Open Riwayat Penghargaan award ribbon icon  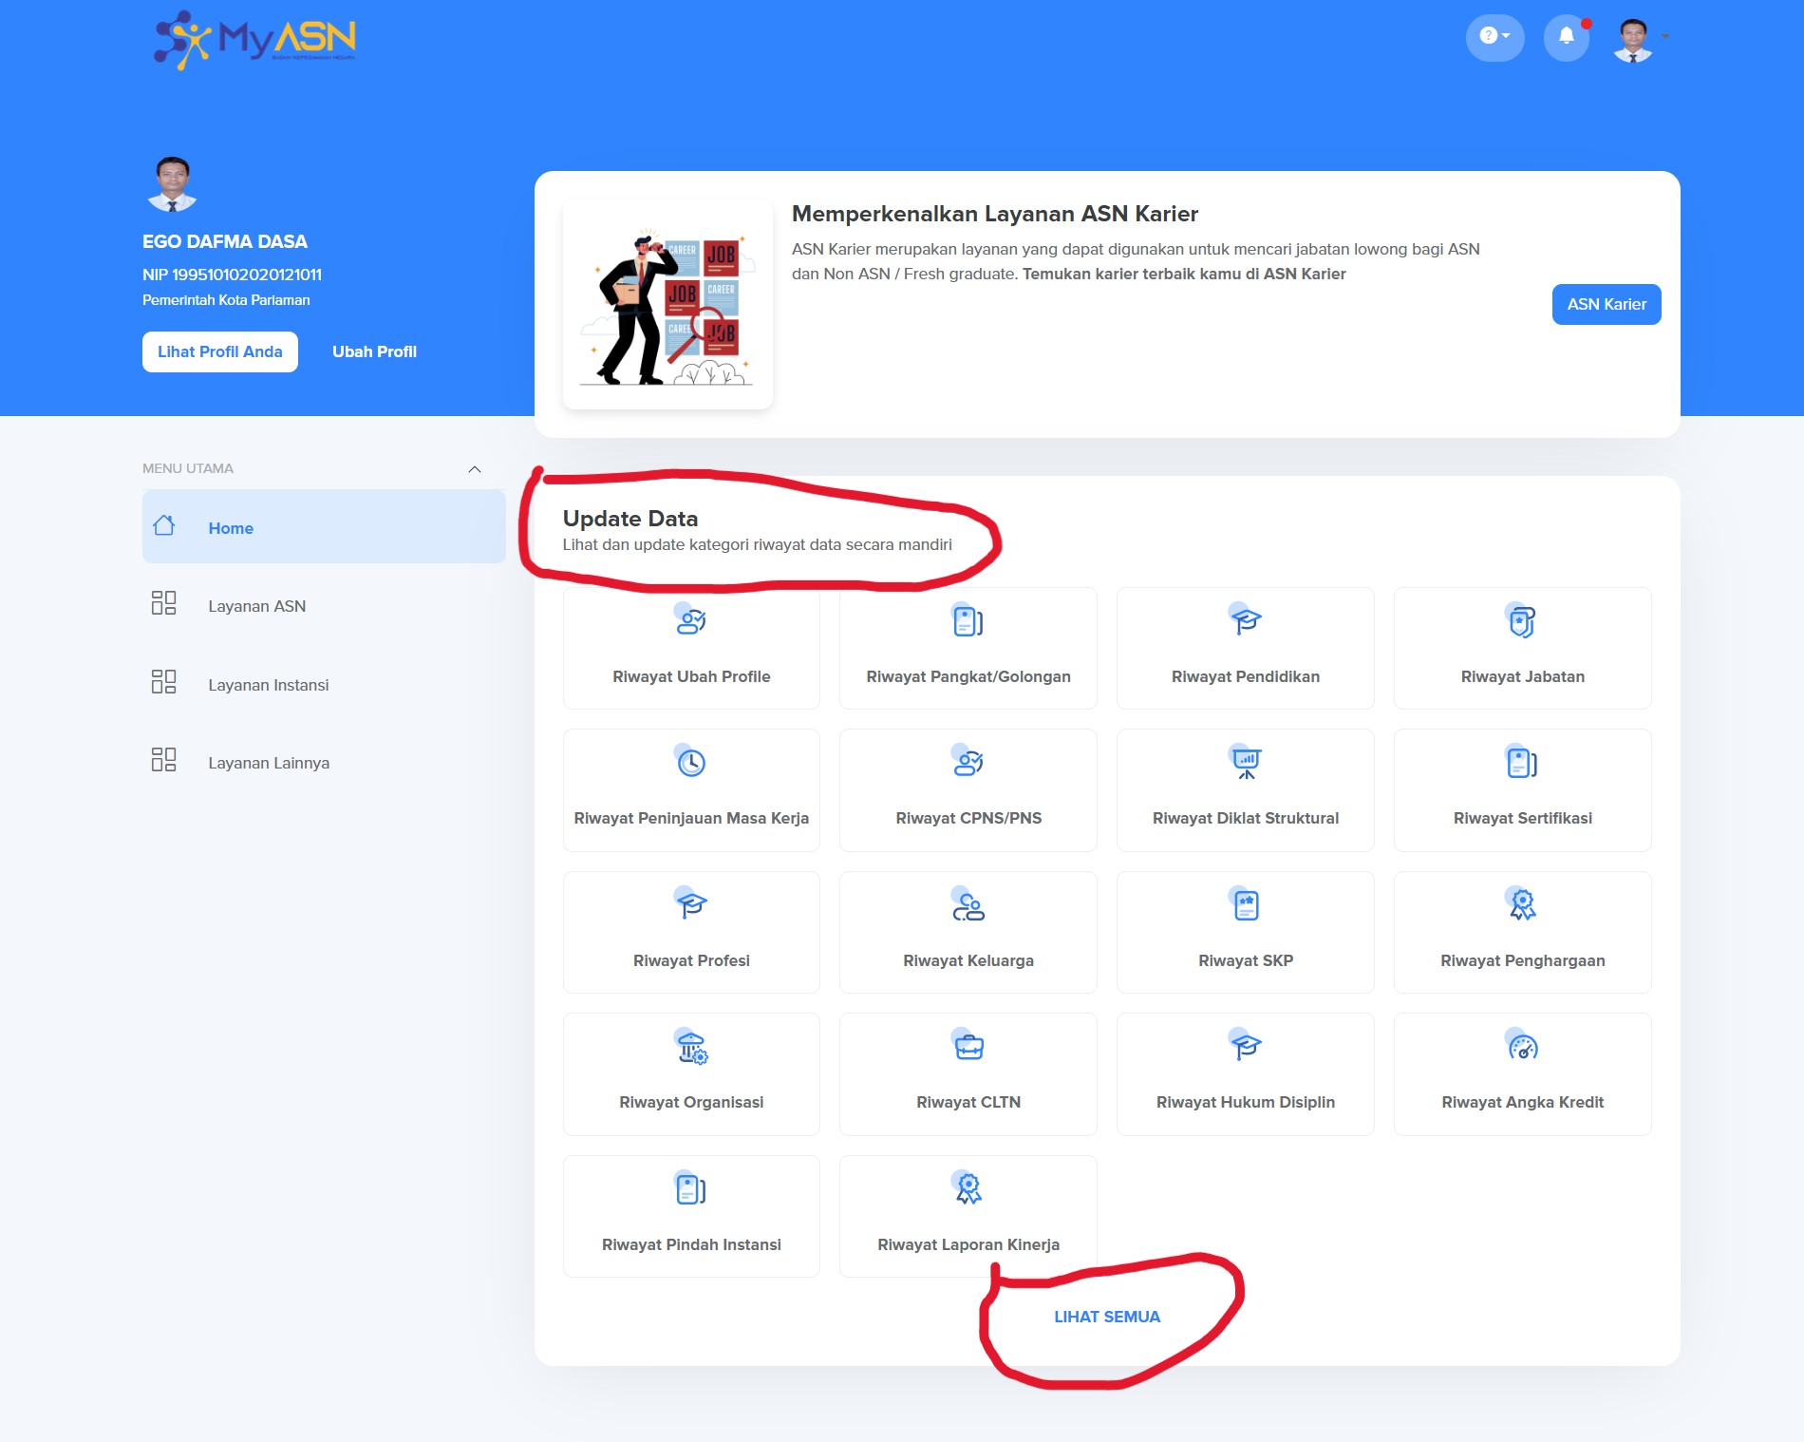(x=1522, y=904)
